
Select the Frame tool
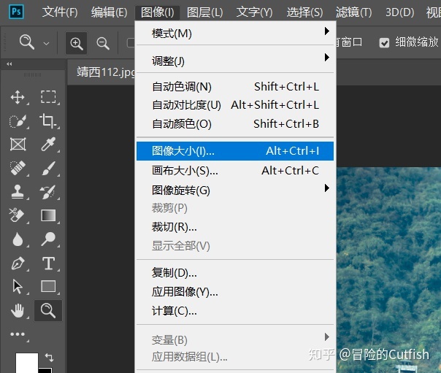[18, 145]
